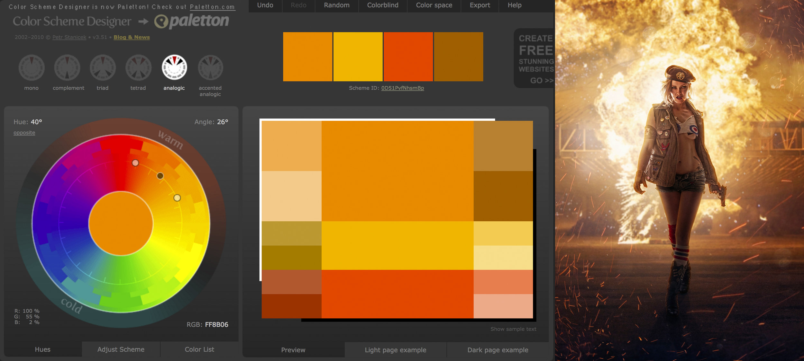Select the complement scheme icon
Viewport: 804px width, 361px height.
click(x=67, y=68)
